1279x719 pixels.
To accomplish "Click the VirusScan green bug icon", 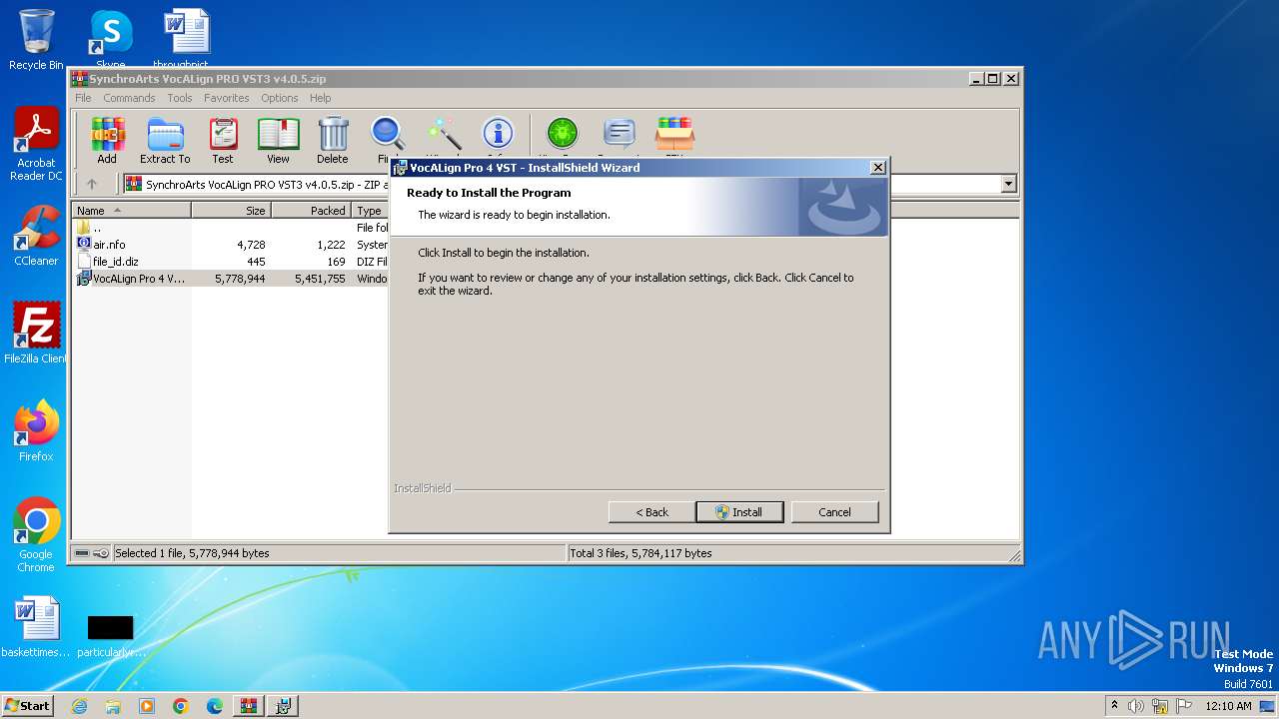I will pos(563,135).
